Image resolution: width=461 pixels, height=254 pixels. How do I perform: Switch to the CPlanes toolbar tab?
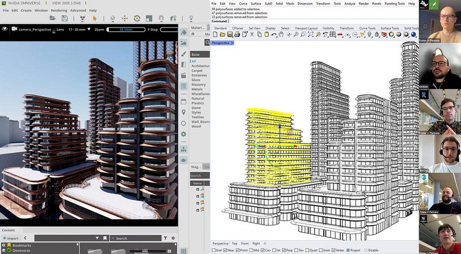238,28
